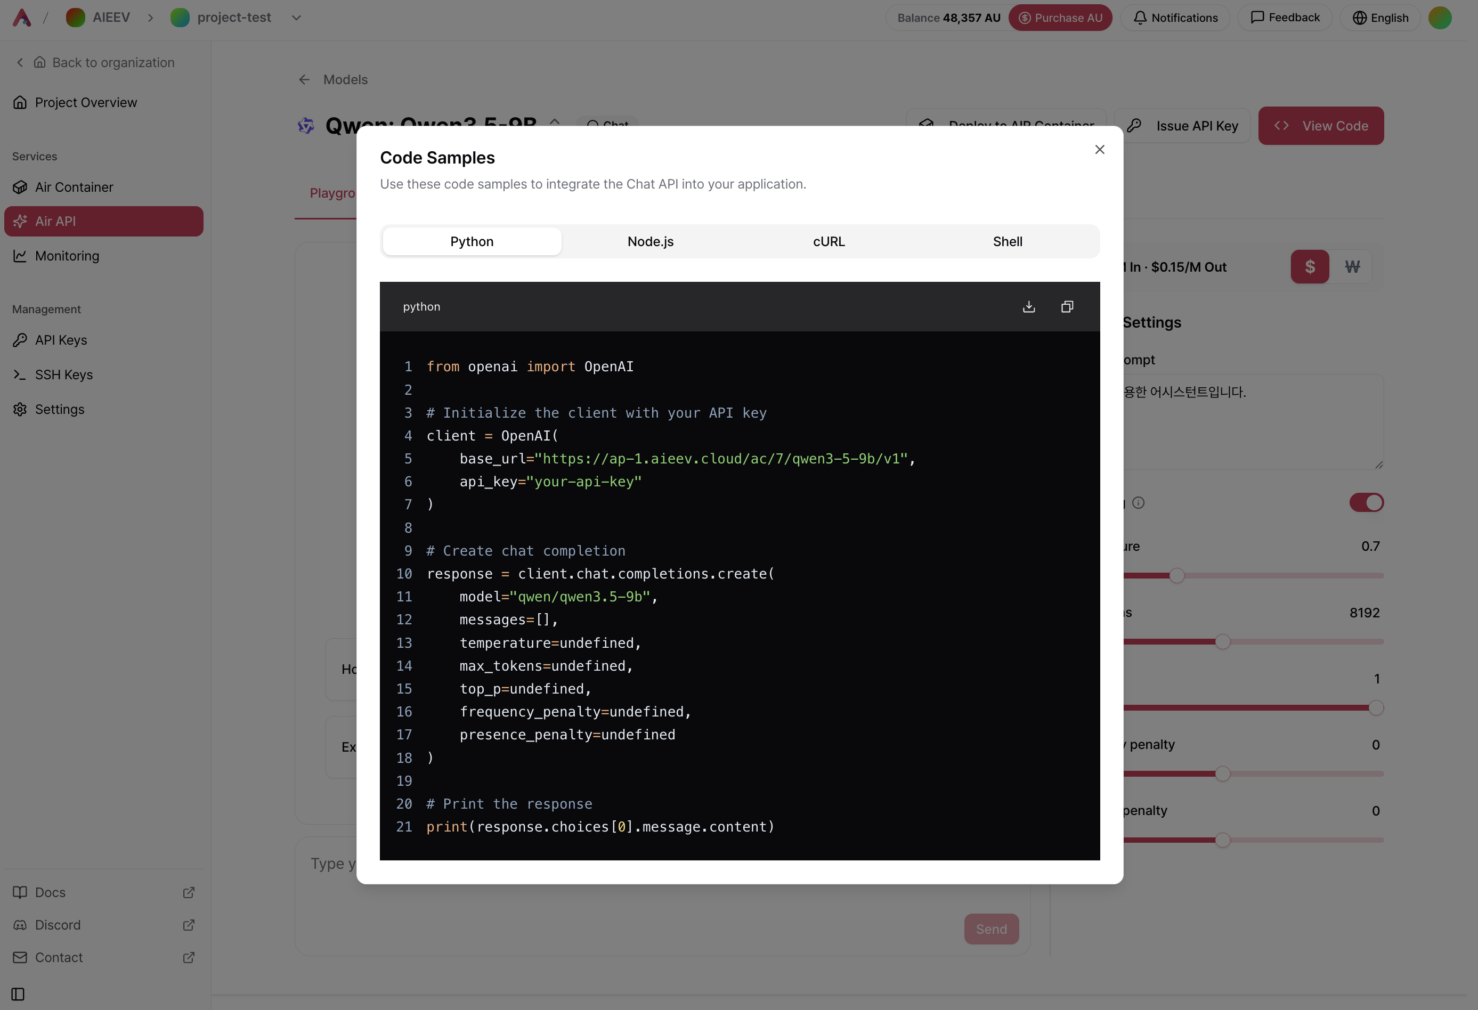The image size is (1478, 1010).
Task: Copy the python code to clipboard
Action: tap(1067, 306)
